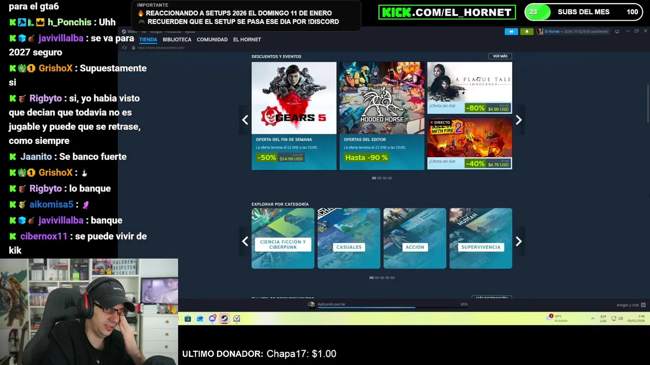This screenshot has height=365, width=650.
Task: Show next categories with right arrow
Action: pyautogui.click(x=518, y=241)
